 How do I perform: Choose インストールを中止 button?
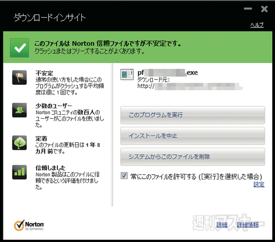(x=192, y=136)
